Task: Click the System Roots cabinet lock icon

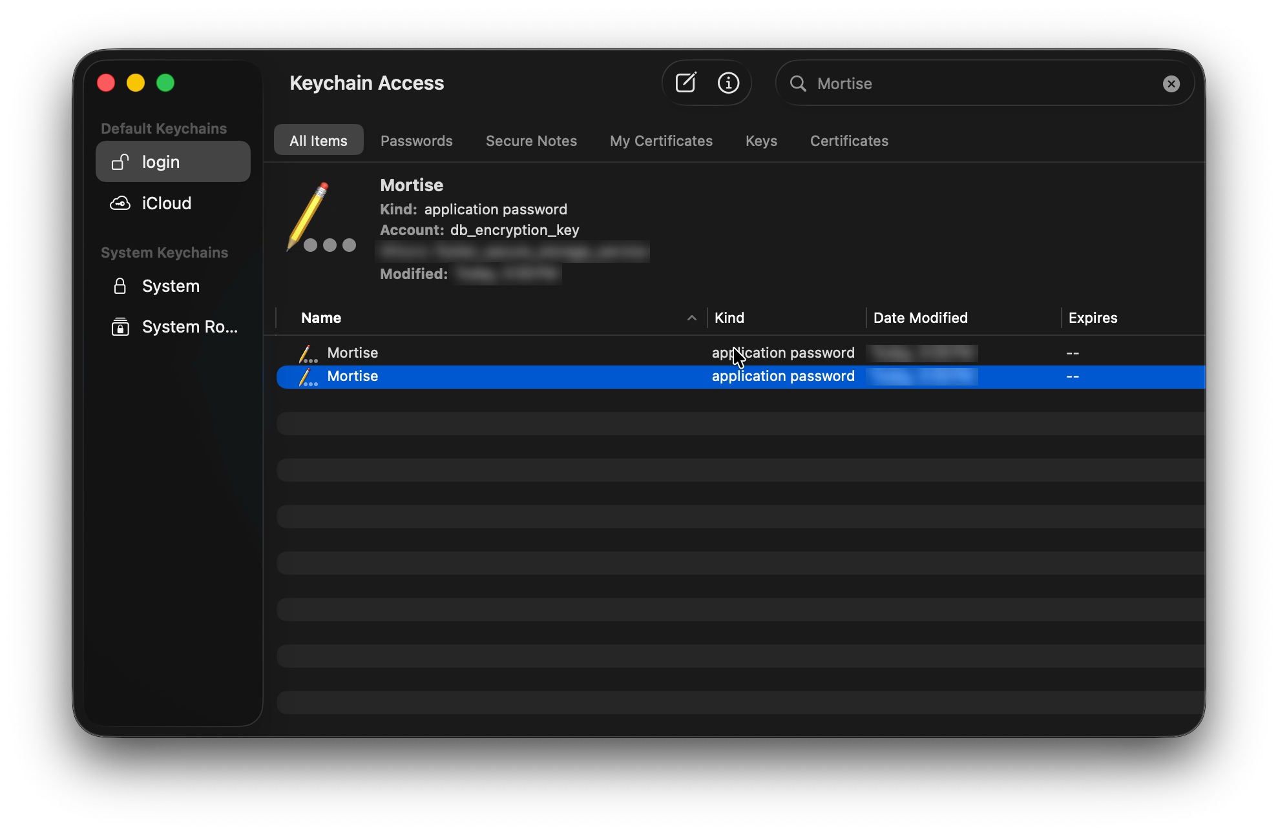Action: [120, 327]
